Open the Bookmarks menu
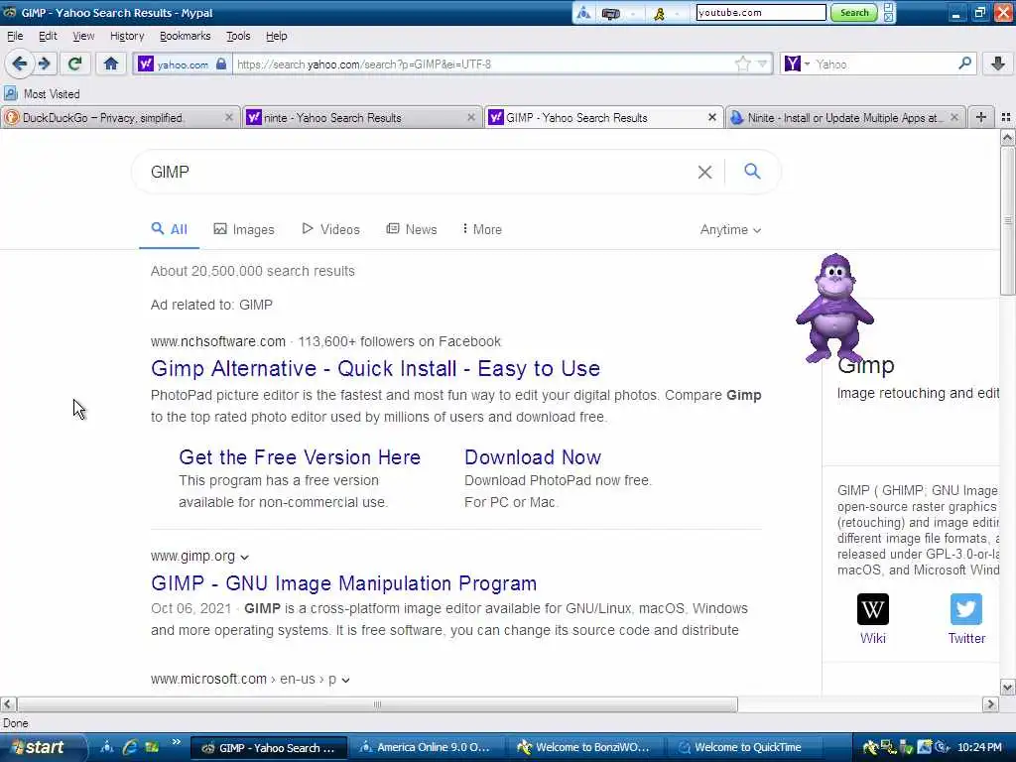Image resolution: width=1016 pixels, height=762 pixels. click(186, 36)
